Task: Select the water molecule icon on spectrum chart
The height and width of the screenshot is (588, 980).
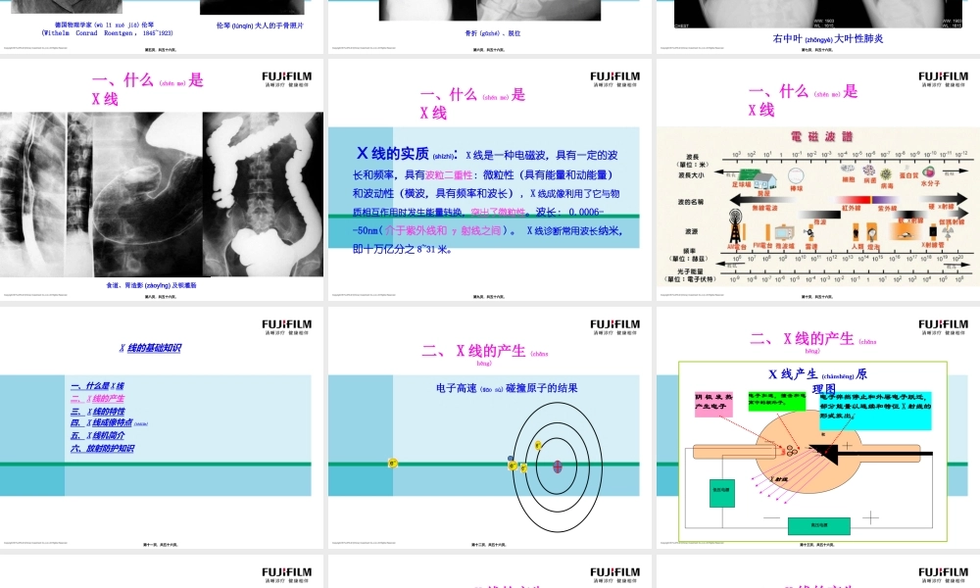Action: 929,172
